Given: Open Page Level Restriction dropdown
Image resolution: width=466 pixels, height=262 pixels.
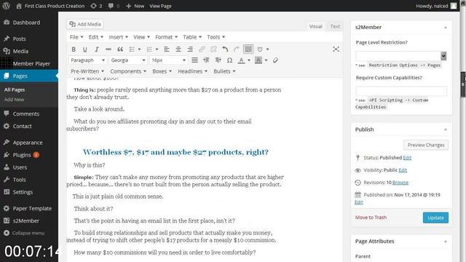Looking at the screenshot, I should click(401, 56).
